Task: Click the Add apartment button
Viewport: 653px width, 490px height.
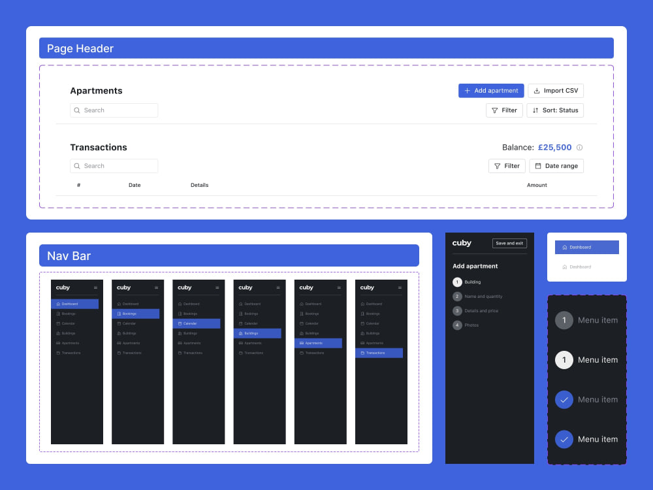Action: [491, 90]
